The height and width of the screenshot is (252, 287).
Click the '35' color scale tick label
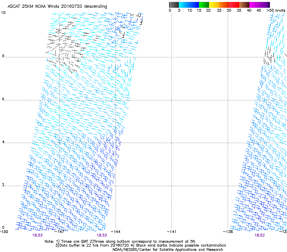(239, 10)
